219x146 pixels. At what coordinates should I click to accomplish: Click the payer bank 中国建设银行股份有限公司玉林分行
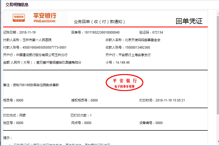(x=42, y=55)
